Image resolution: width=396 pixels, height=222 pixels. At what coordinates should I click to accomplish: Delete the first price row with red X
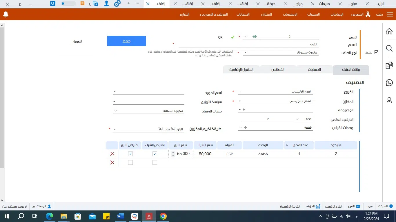pos(112,154)
